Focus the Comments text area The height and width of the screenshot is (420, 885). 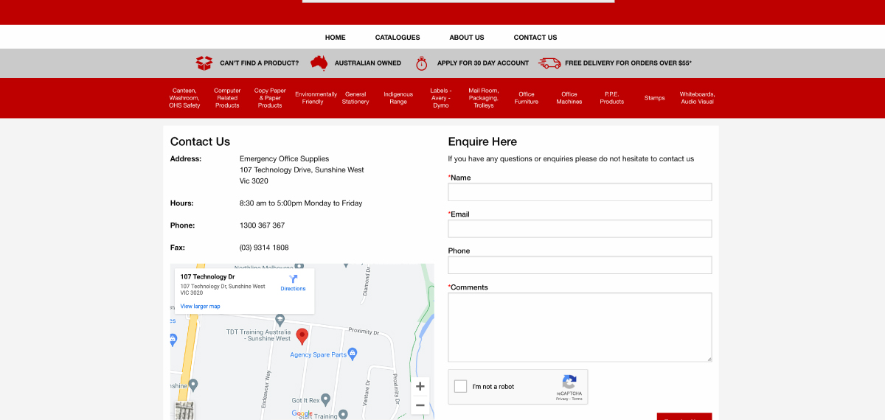[580, 327]
